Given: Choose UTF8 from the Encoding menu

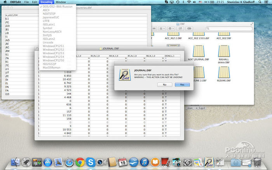Looking at the screenshot, I should [x=46, y=21].
